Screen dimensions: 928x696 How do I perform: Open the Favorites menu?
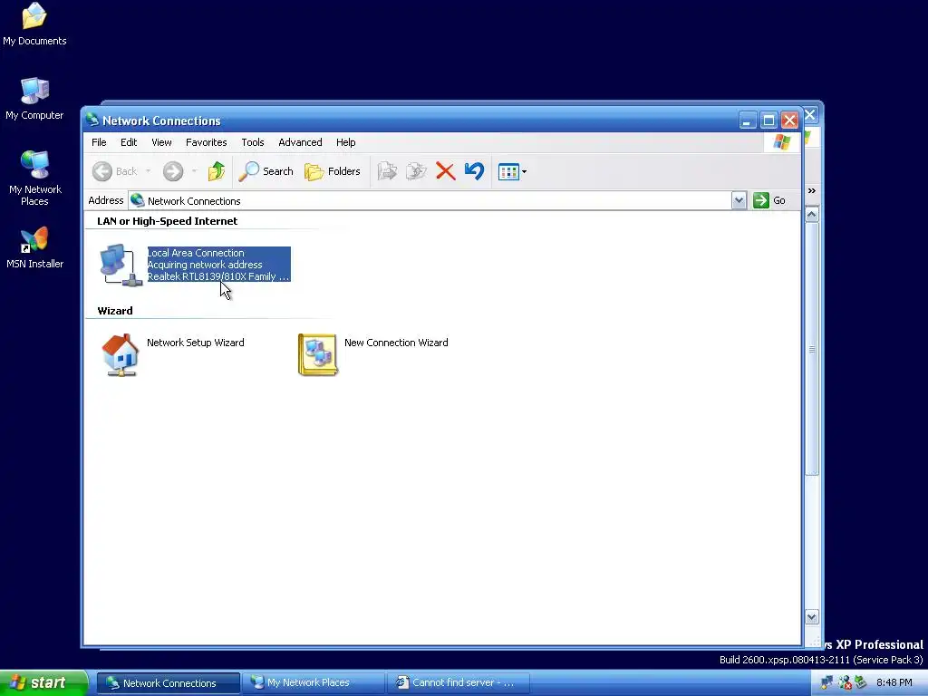[206, 142]
